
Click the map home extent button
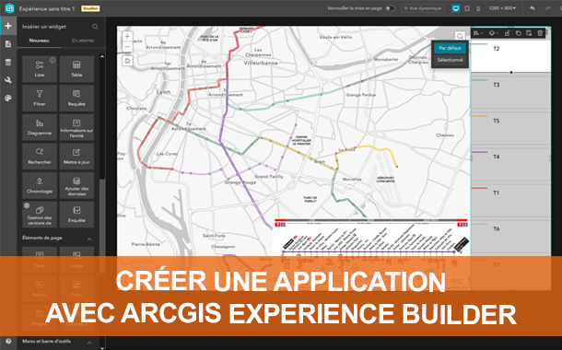pos(127,61)
